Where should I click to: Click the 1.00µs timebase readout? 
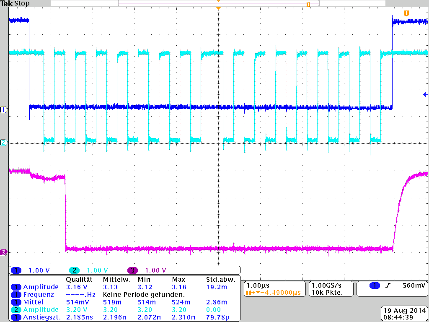click(258, 286)
